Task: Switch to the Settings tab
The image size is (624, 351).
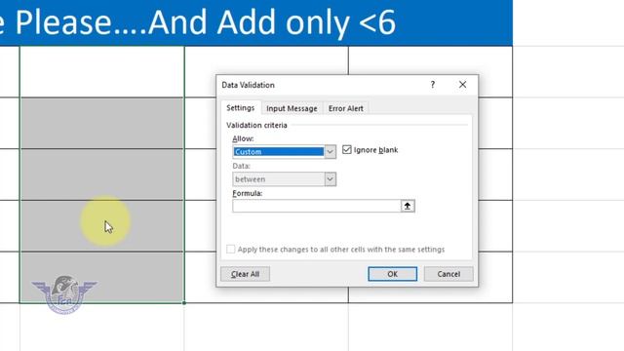Action: tap(241, 108)
